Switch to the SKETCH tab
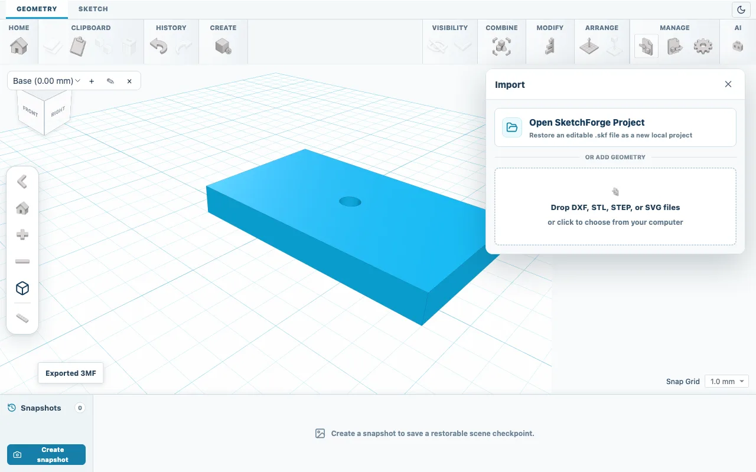Image resolution: width=756 pixels, height=472 pixels. pos(93,9)
